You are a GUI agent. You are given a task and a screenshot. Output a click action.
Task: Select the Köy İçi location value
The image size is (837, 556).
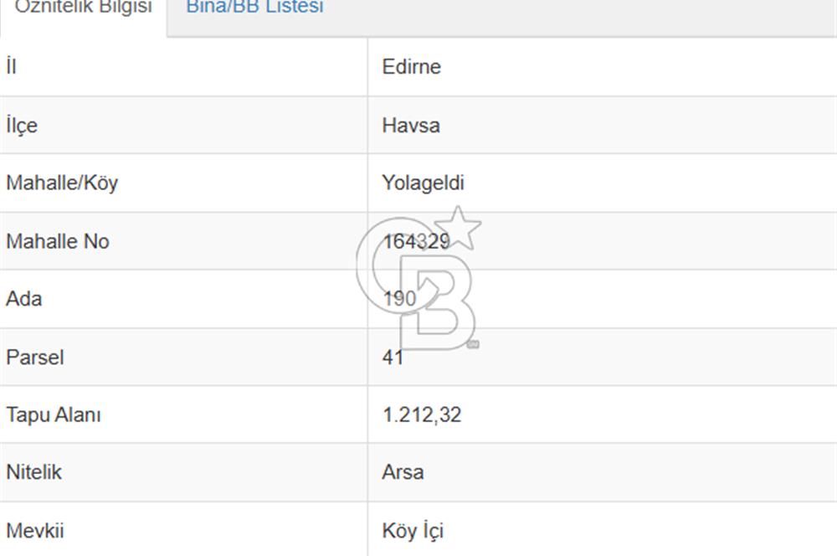[x=412, y=530]
